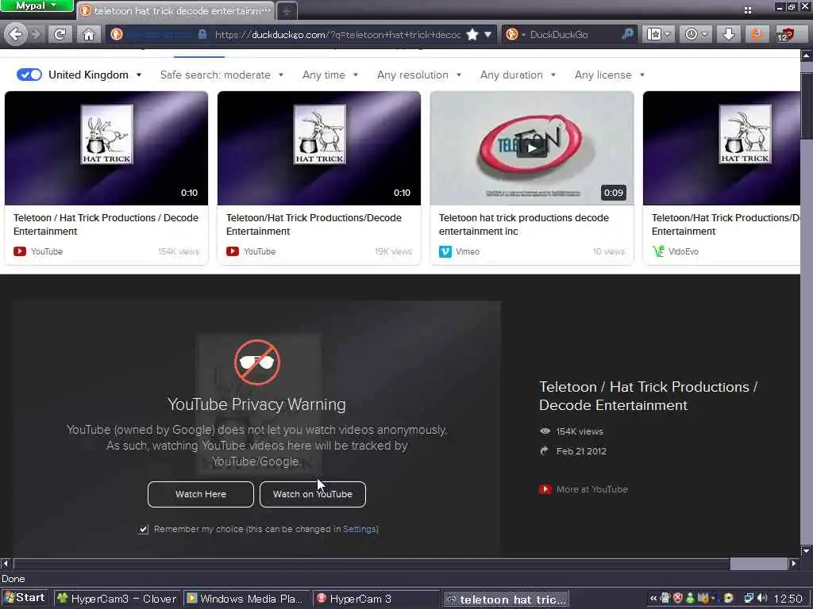This screenshot has height=609, width=813.
Task: Open the Start menu
Action: point(25,598)
